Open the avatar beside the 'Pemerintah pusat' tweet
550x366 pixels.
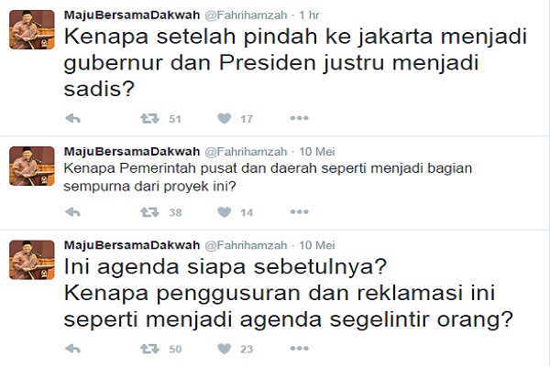32,166
